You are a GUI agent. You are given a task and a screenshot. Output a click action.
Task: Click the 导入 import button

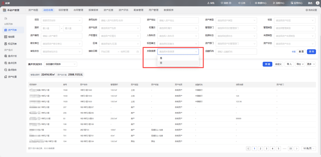(x=289, y=64)
